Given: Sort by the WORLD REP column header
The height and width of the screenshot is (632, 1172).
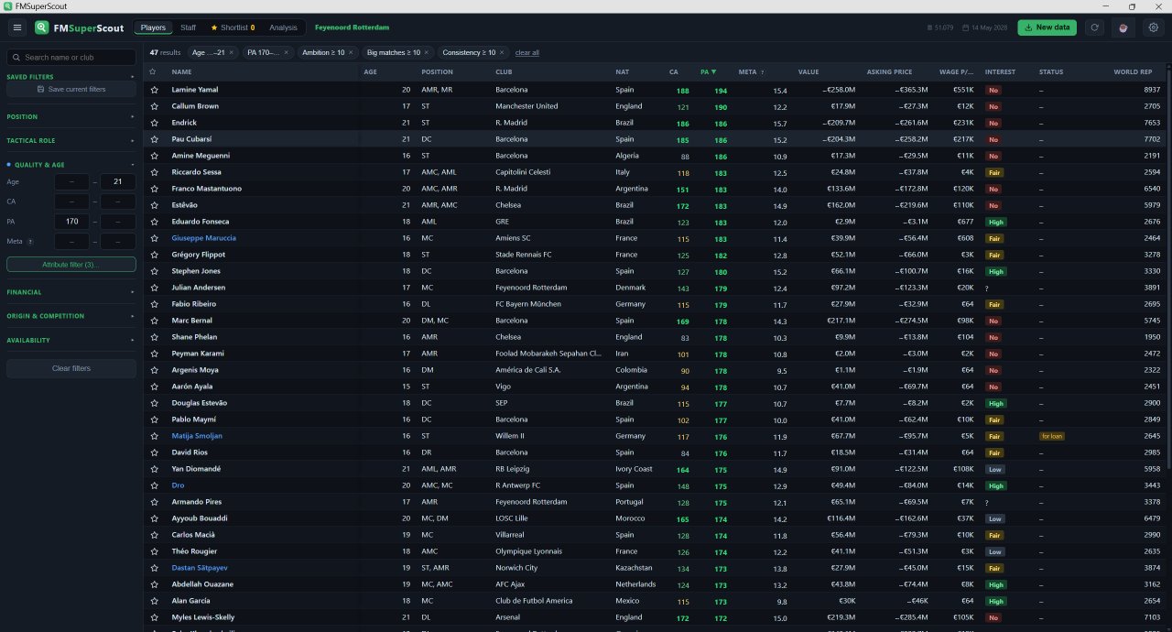Looking at the screenshot, I should [x=1133, y=71].
